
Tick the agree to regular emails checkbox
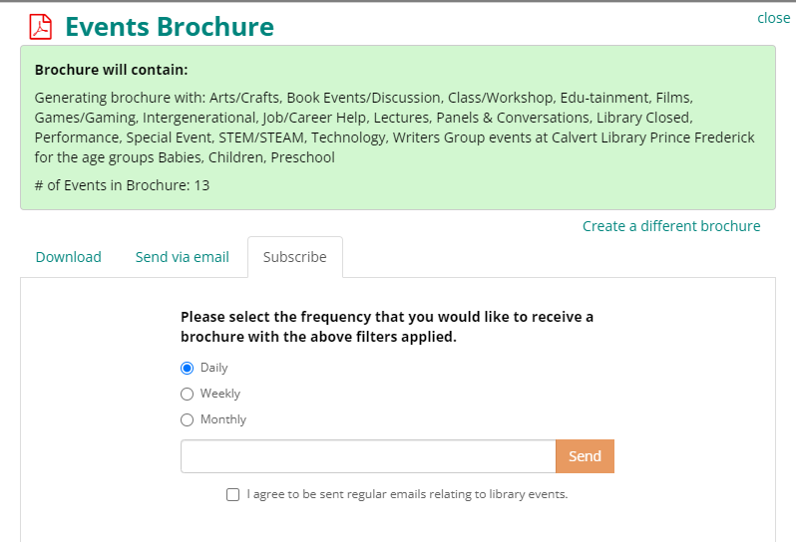point(233,494)
